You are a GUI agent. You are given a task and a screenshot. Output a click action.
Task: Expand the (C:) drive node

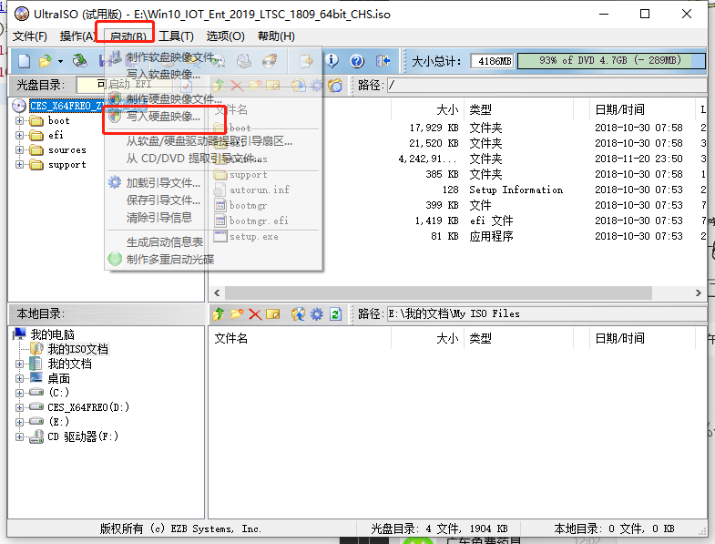19,393
